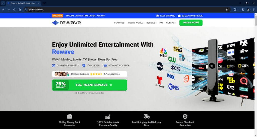Viewport: 257px width, 137px height.
Task: Click SPECIAL LIMITED TIME OFFER 75% OFF text
Action: pos(85,16)
